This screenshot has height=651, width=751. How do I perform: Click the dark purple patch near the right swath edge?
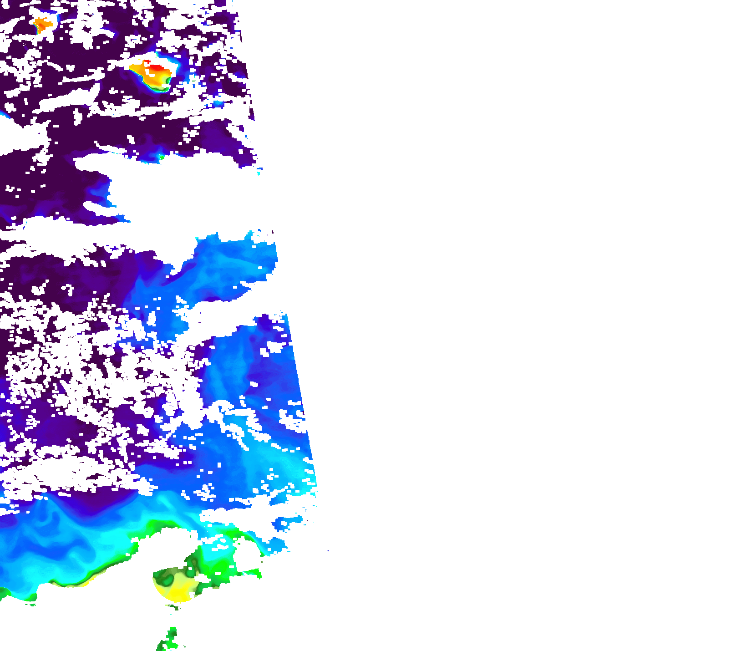[x=269, y=323]
